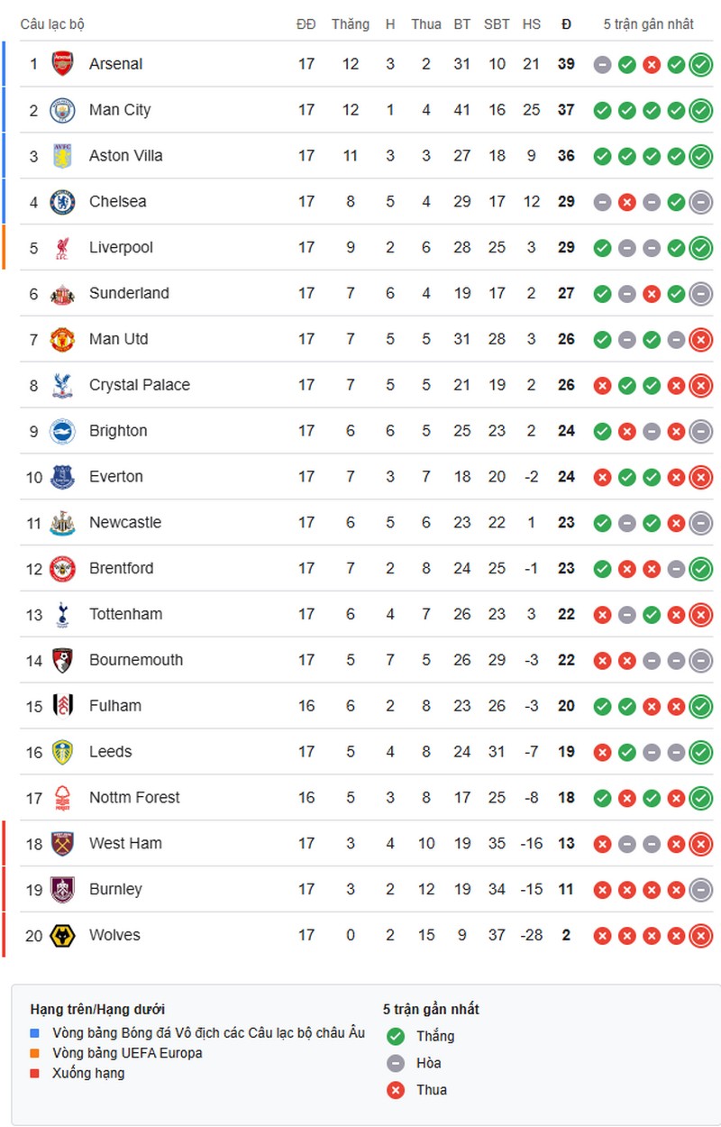Click the blue Champions League legend swatch

click(35, 1033)
